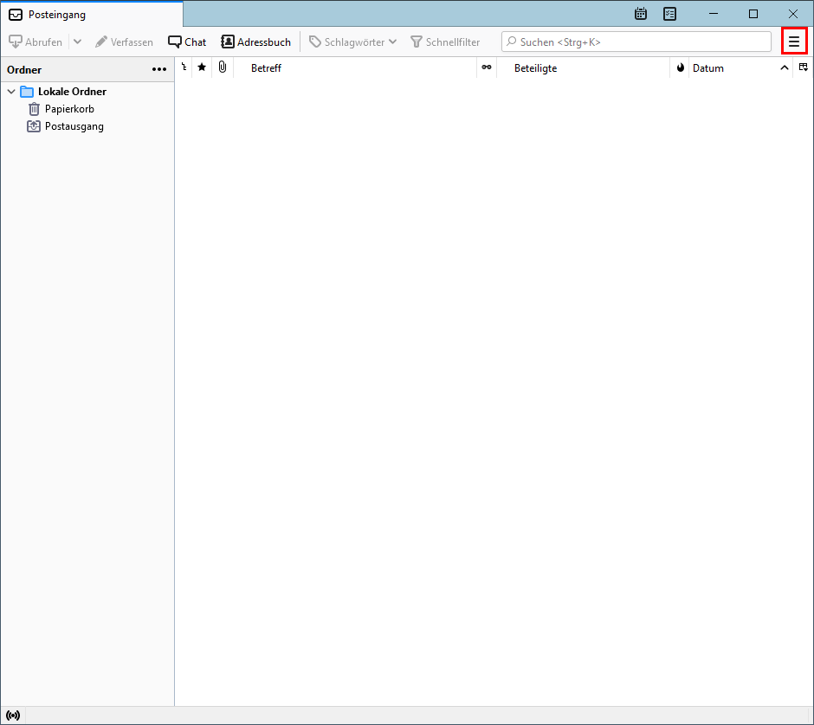Open the dropdown arrow next to Abrufen
Image resolution: width=814 pixels, height=725 pixels.
click(77, 42)
